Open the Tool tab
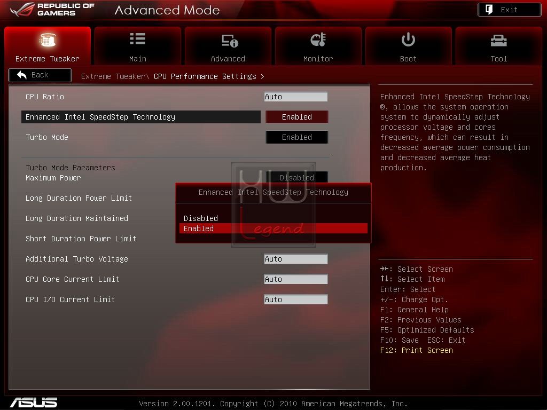This screenshot has height=410, width=547. (499, 46)
